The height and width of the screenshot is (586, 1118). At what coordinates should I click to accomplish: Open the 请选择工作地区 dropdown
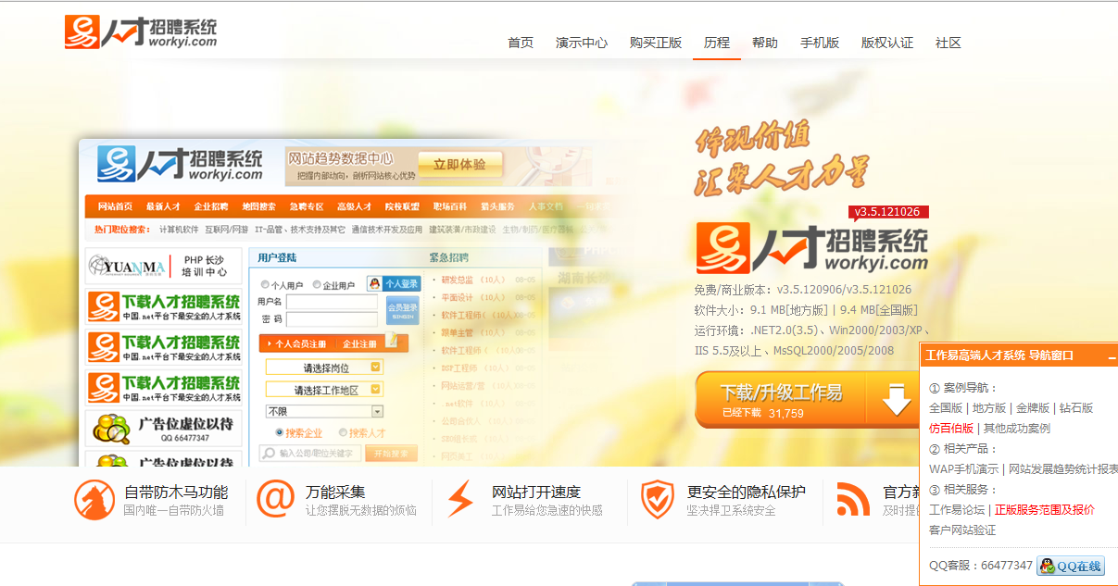[x=324, y=390]
